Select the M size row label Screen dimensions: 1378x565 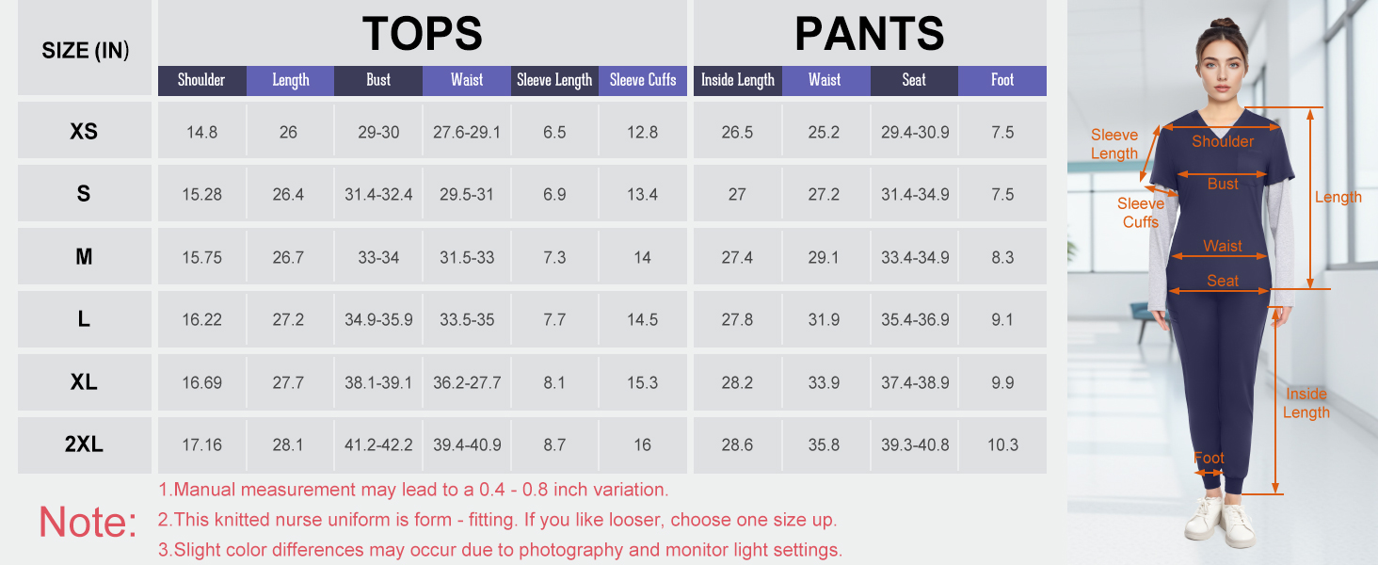(x=84, y=257)
